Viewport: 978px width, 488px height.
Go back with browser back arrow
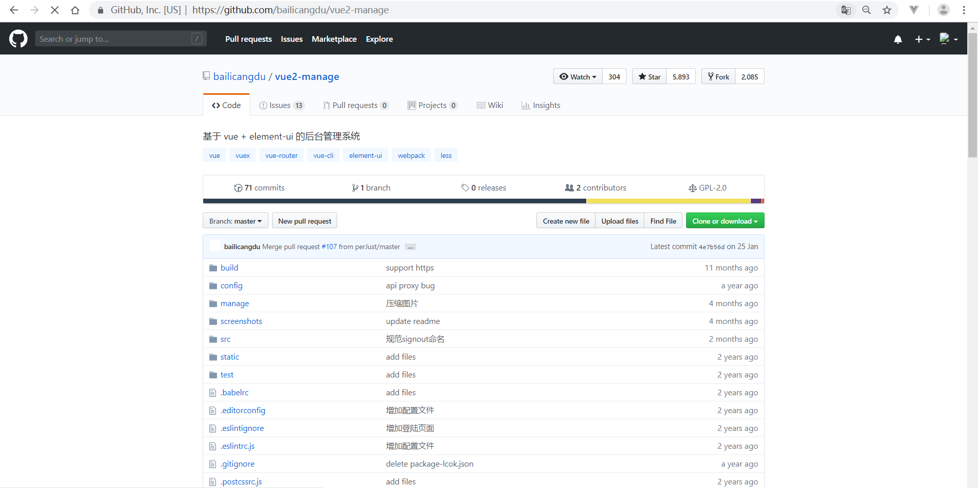(14, 10)
